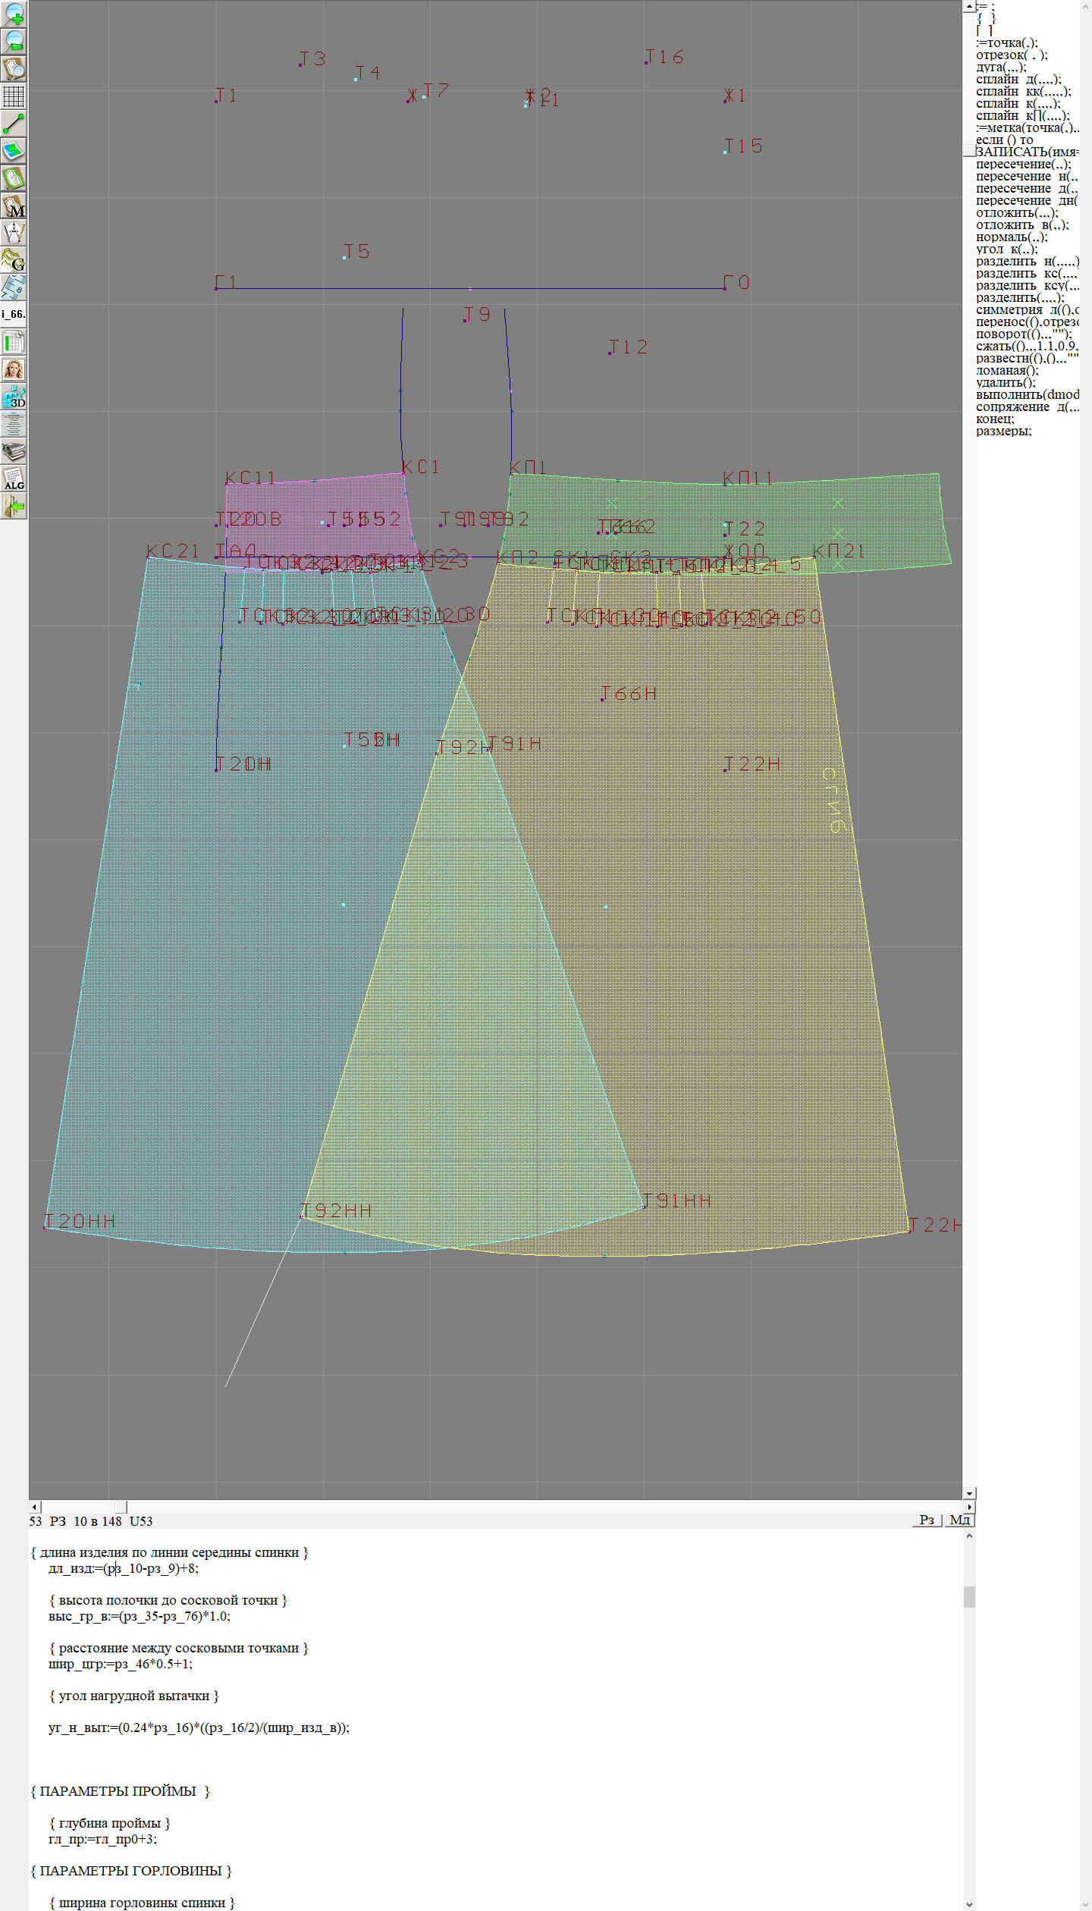Click the code editor scroll-up chevron

pyautogui.click(x=968, y=1536)
